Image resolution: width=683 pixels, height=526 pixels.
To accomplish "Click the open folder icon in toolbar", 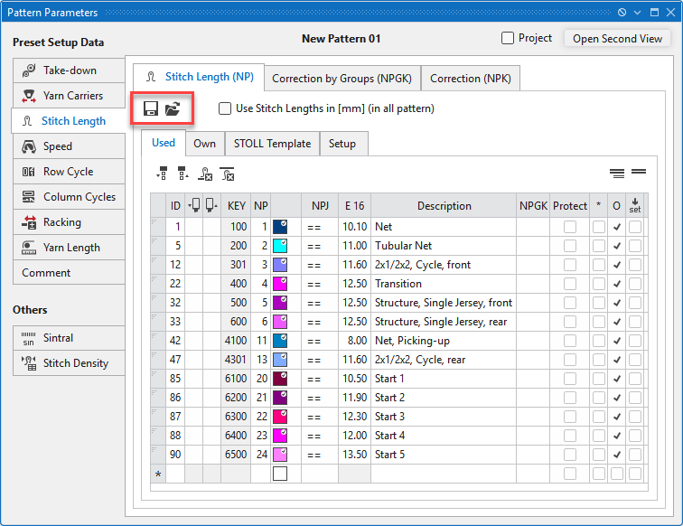I will tap(173, 109).
